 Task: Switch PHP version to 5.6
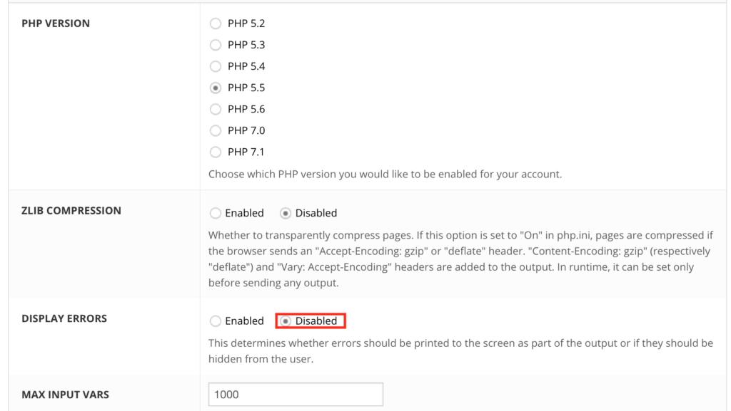click(216, 109)
